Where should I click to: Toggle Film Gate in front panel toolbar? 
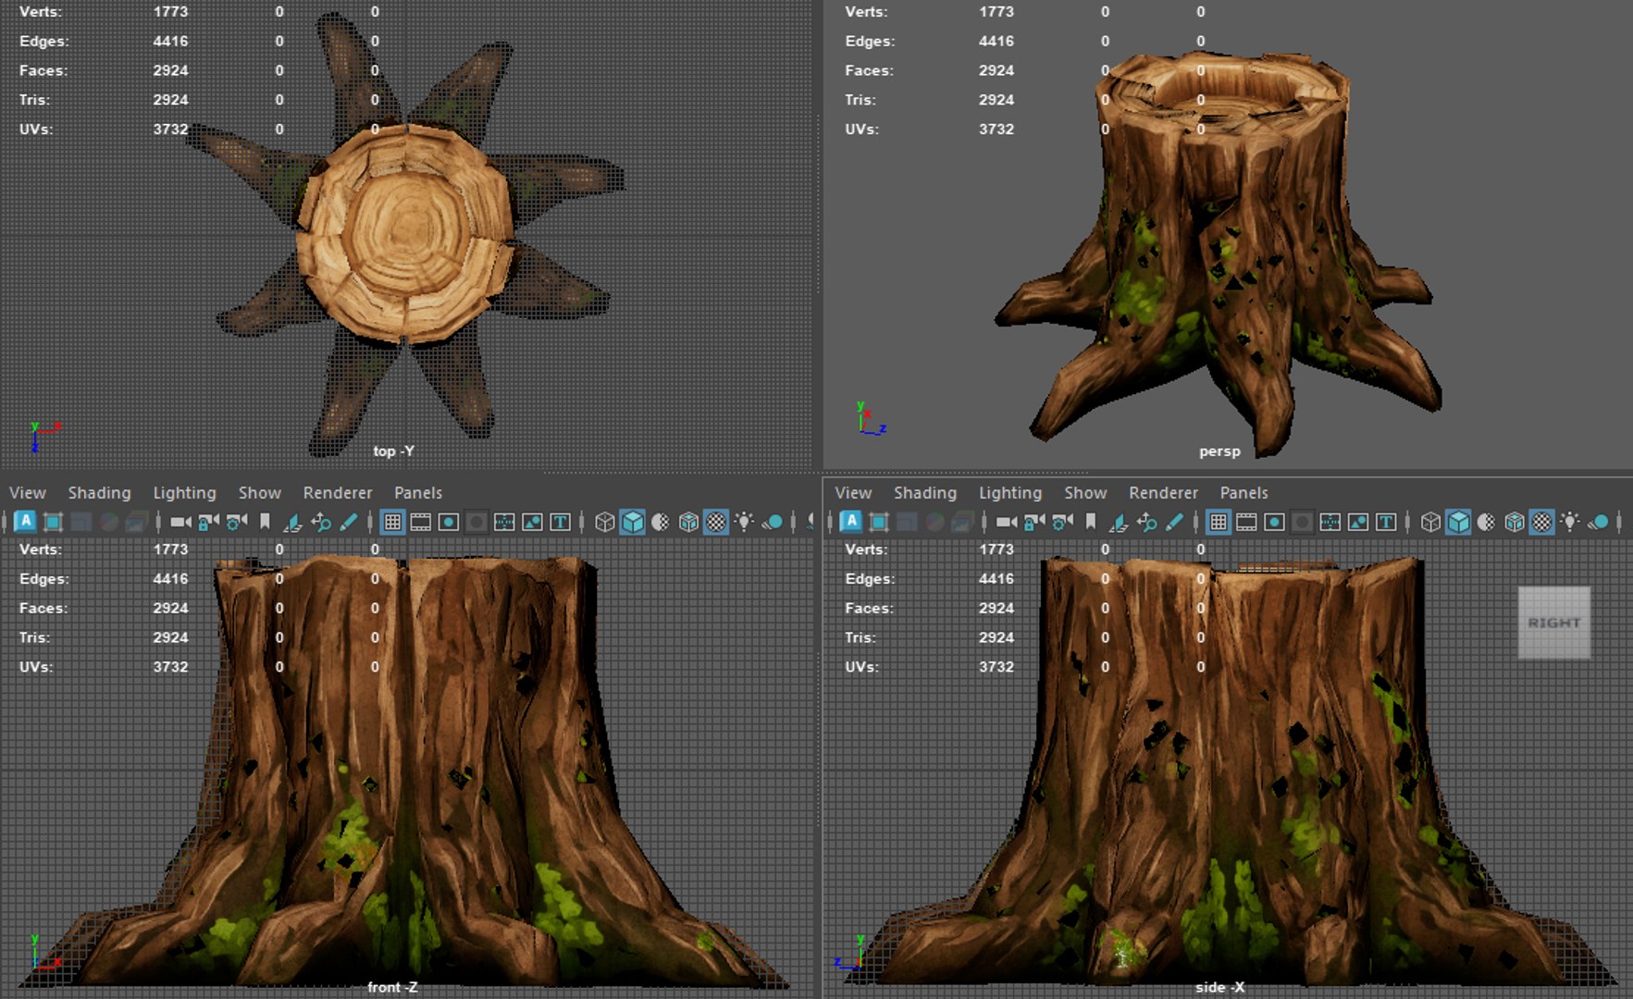[x=420, y=523]
